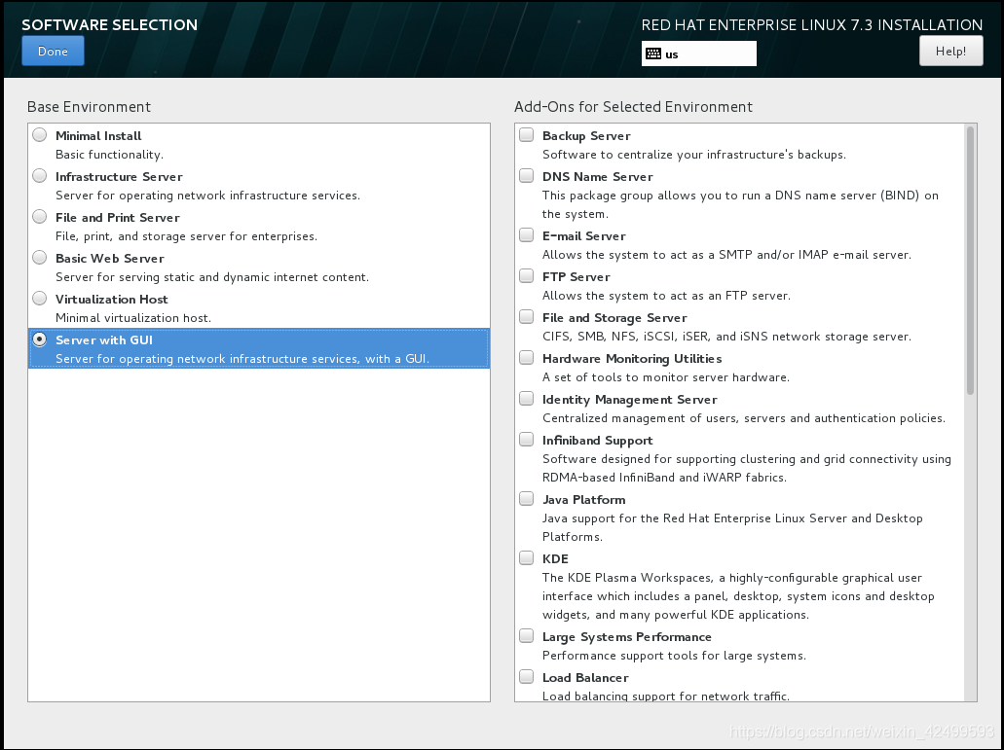The width and height of the screenshot is (1004, 750).
Task: Check the KDE add-on checkbox
Action: 526,558
